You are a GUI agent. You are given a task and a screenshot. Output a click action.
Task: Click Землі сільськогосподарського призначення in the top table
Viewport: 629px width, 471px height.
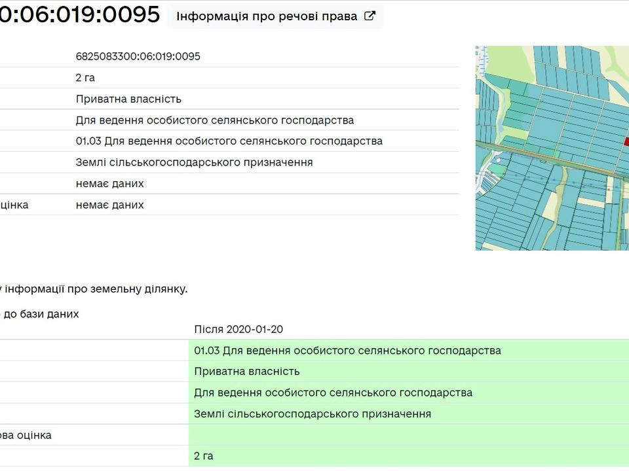(x=194, y=162)
